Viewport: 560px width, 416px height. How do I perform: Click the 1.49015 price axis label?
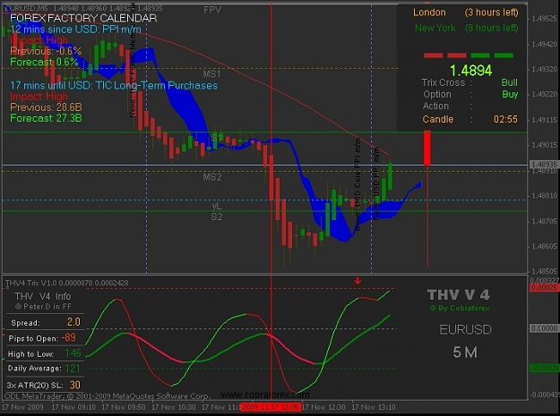click(x=544, y=145)
